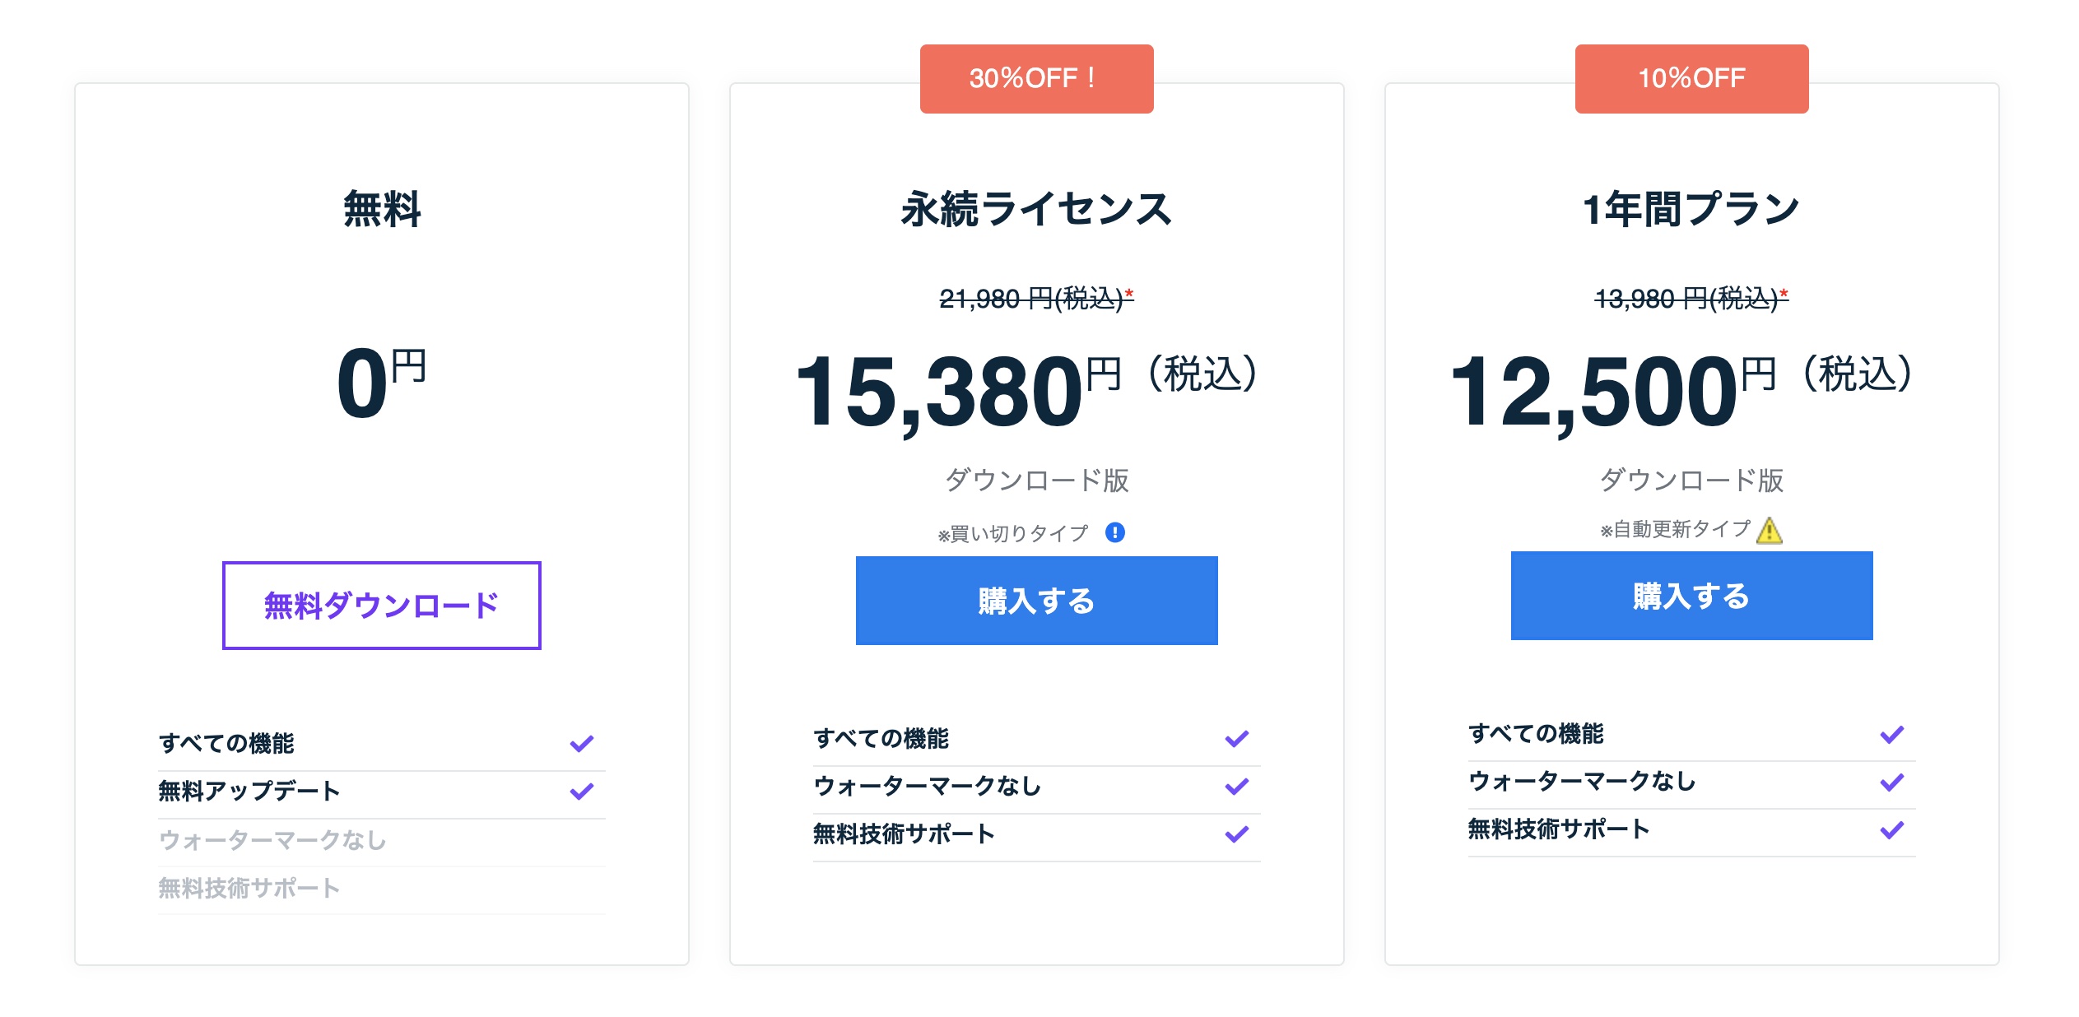The height and width of the screenshot is (1017, 2079).
Task: Click the checkmark beside ウォーターマークなし under 永続ライセンス
Action: pos(1235,787)
